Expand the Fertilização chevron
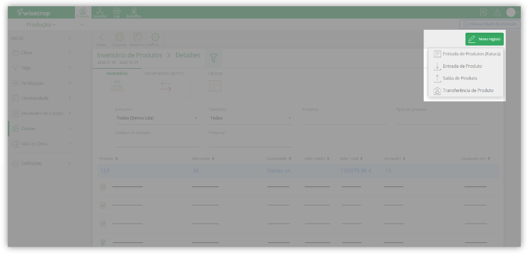Viewport: 527px width, 254px height. (x=70, y=83)
